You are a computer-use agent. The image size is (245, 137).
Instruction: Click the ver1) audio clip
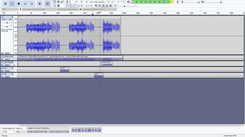point(65,70)
